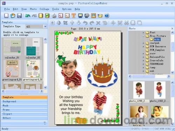Image resolution: width=175 pixels, height=131 pixels.
Task: Select the calendar_01 template thumbnail
Action: point(12,47)
